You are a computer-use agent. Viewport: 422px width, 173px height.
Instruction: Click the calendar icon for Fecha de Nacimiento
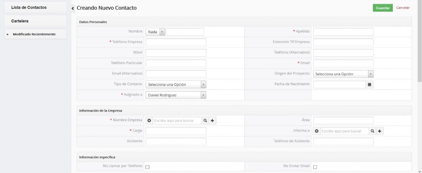370,84
